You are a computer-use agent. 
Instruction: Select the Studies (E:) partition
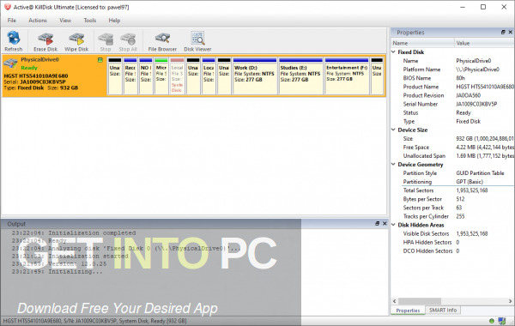point(300,76)
